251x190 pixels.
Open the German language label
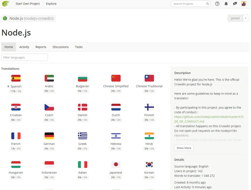click(49, 144)
